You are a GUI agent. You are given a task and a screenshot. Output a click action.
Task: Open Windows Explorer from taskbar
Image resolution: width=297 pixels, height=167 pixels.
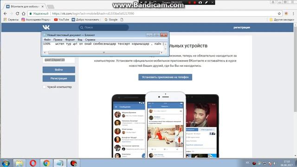(19, 163)
